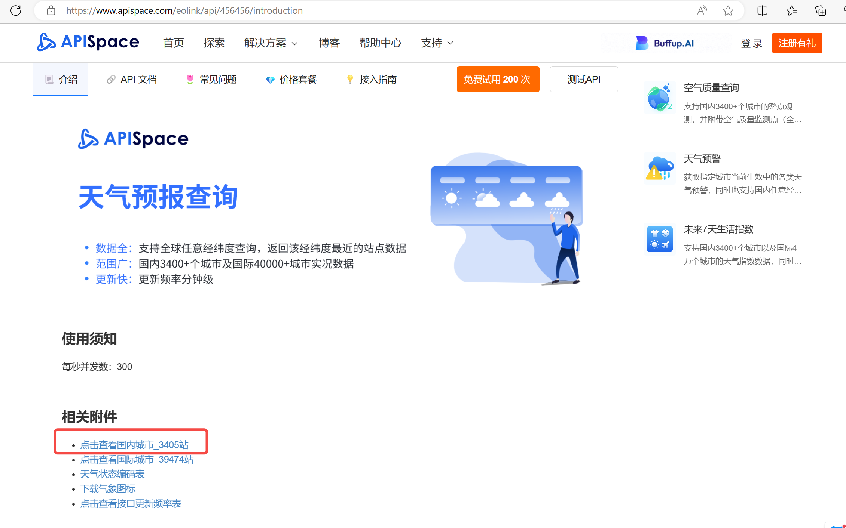
Task: Click the 注册有礼 button
Action: click(x=797, y=43)
